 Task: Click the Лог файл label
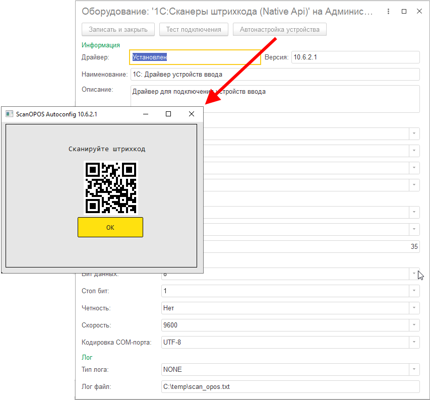[96, 387]
